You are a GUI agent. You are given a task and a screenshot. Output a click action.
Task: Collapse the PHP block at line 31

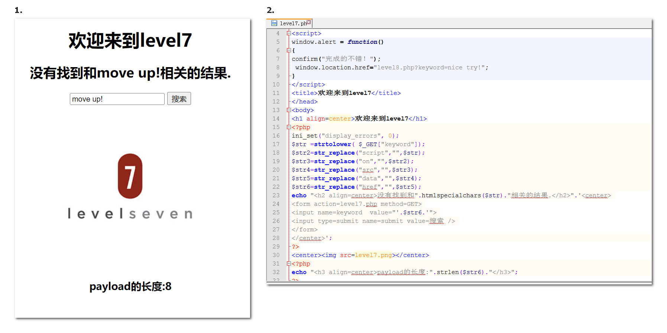pos(288,264)
